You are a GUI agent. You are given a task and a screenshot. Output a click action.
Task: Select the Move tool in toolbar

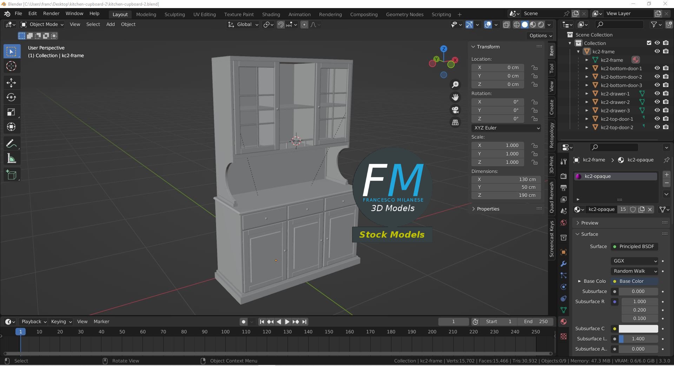point(11,82)
